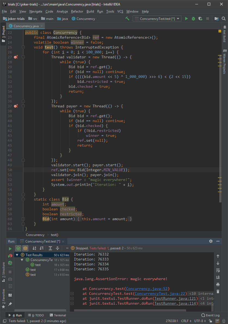The image size is (228, 324).
Task: Open line separator CRLF selector
Action: (x=187, y=321)
